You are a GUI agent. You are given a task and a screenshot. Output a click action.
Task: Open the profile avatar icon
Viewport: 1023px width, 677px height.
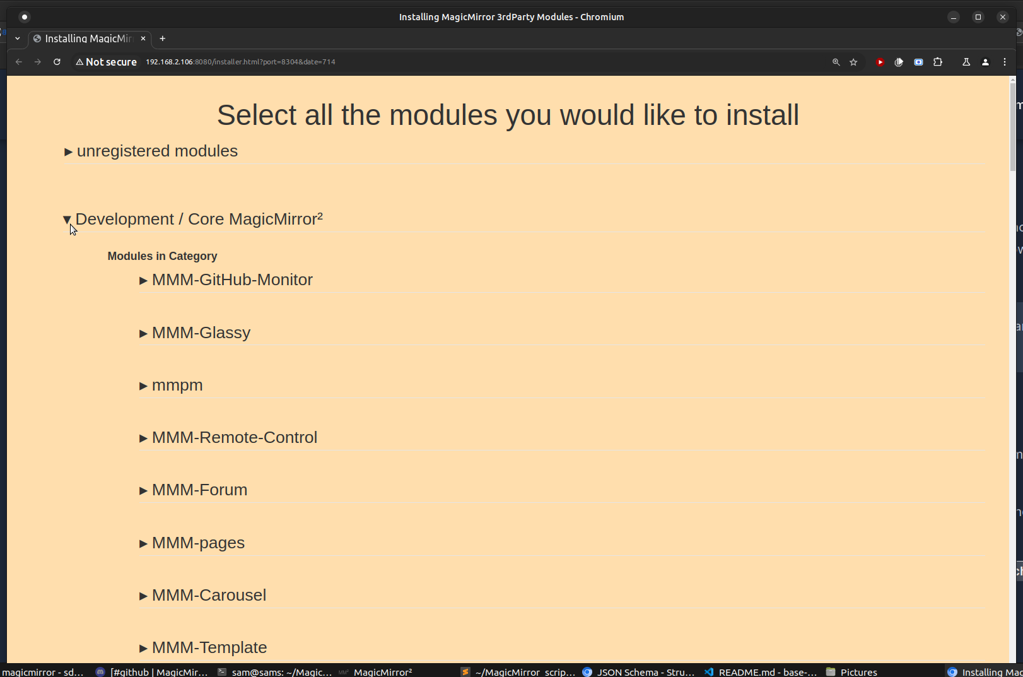(x=985, y=62)
